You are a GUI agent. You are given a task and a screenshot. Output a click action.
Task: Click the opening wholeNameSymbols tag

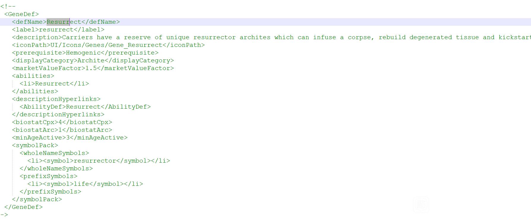pos(54,153)
